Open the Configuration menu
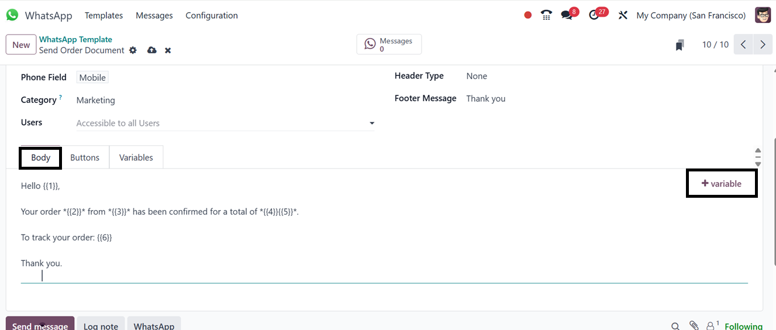 (x=212, y=15)
